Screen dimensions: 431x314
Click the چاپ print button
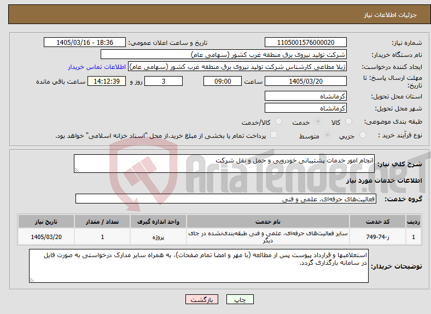click(x=240, y=299)
